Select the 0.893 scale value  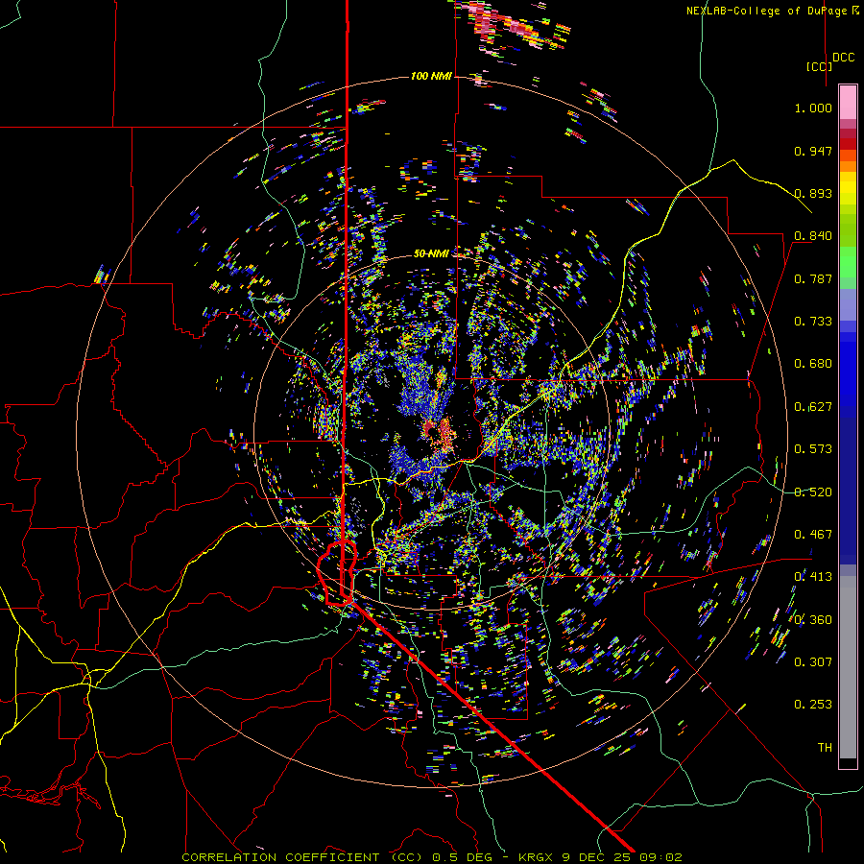[813, 193]
